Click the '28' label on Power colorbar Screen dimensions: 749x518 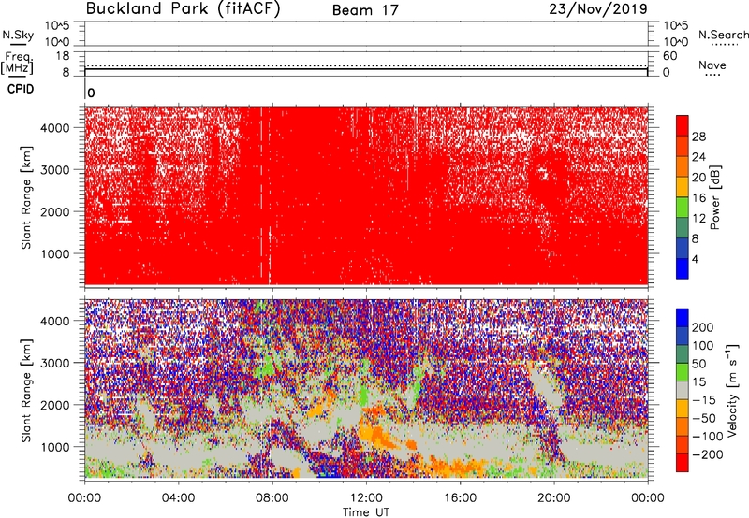(698, 137)
